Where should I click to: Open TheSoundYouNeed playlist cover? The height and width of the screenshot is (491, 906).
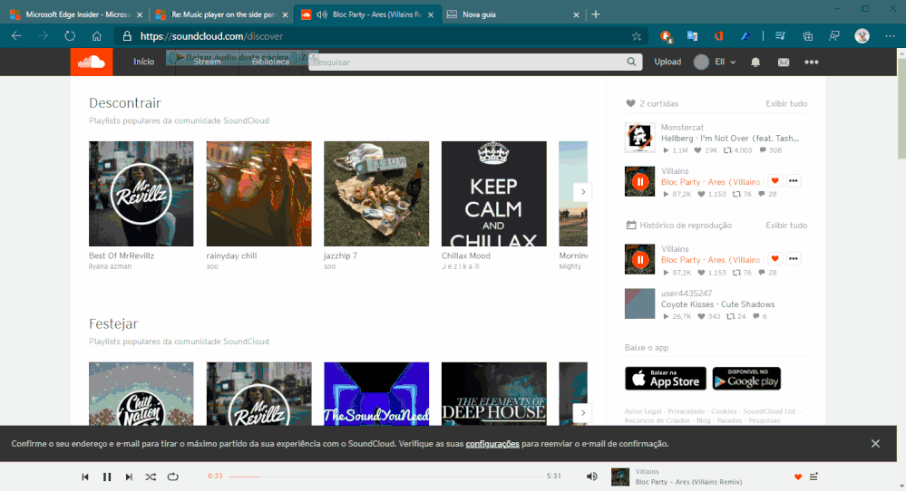pos(376,394)
